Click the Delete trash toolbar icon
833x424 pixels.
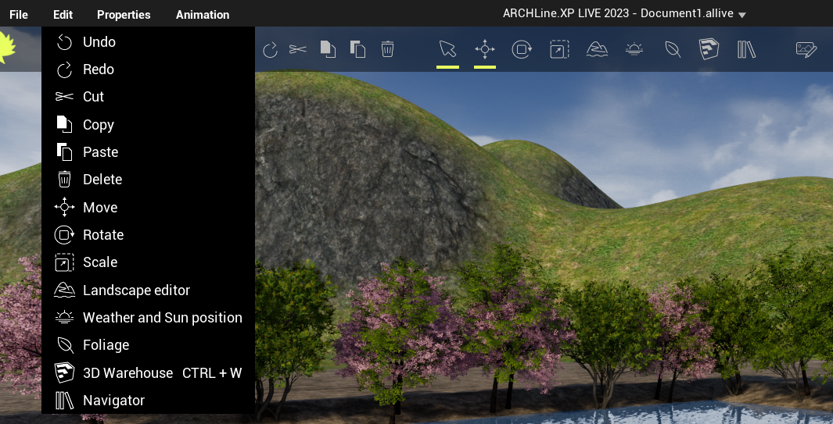click(387, 49)
